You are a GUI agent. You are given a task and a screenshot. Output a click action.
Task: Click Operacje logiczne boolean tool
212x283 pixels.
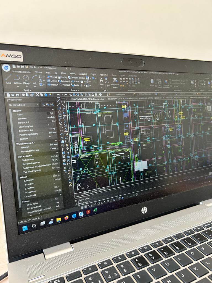point(77,78)
